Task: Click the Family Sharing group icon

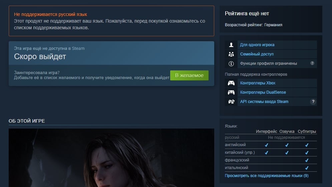Action: pyautogui.click(x=231, y=54)
